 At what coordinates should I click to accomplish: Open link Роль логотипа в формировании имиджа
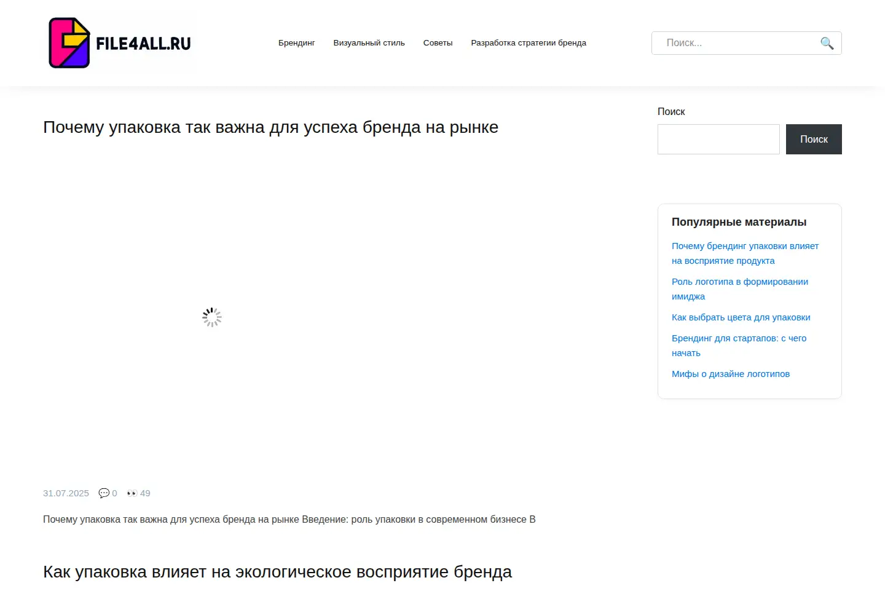click(740, 289)
